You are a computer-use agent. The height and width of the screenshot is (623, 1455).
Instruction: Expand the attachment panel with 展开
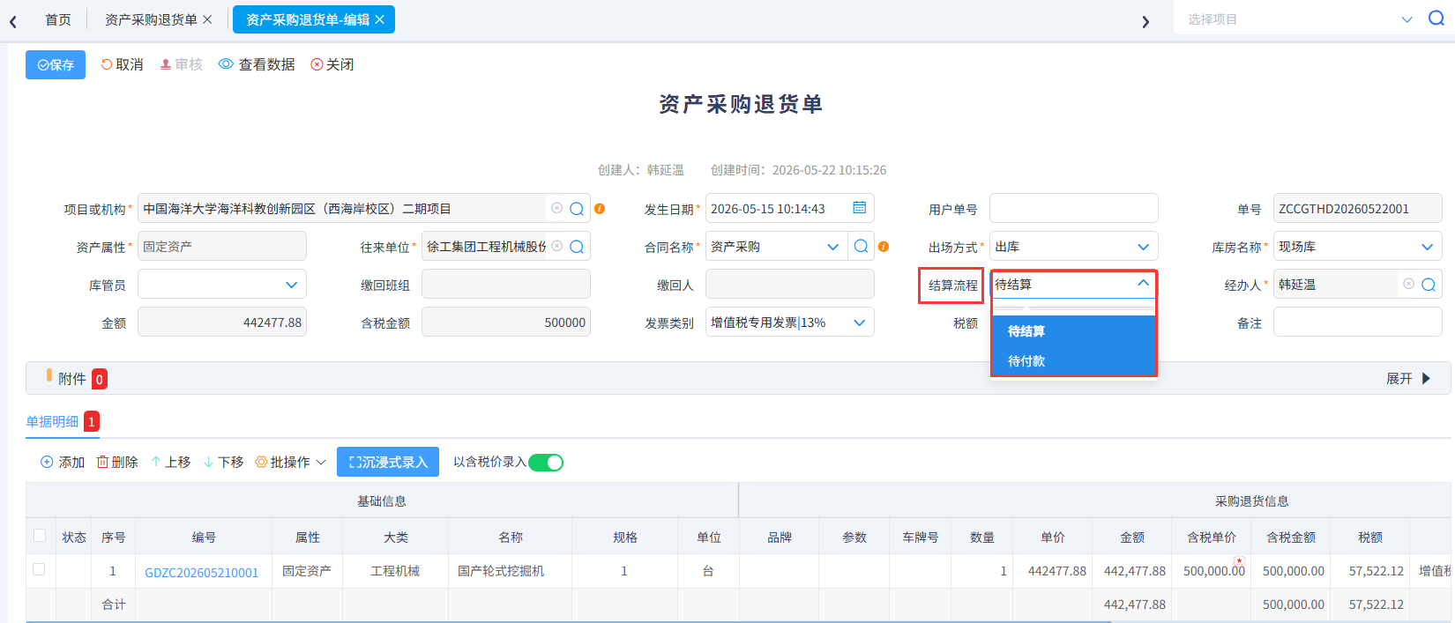pos(1408,379)
